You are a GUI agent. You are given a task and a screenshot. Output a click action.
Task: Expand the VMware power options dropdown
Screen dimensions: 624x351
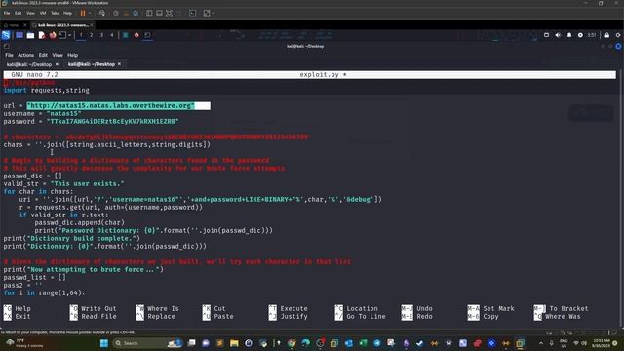pos(90,13)
